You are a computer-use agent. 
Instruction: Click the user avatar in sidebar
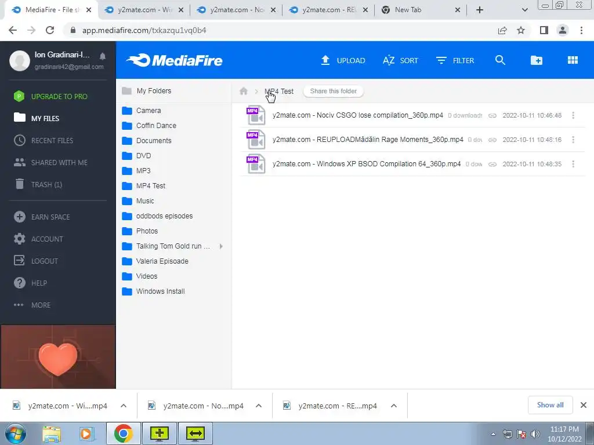pos(20,60)
